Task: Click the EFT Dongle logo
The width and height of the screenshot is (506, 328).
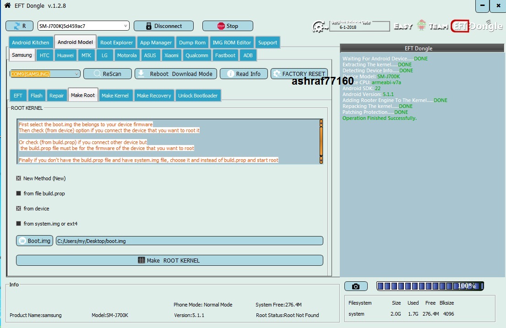Action: coord(477,26)
